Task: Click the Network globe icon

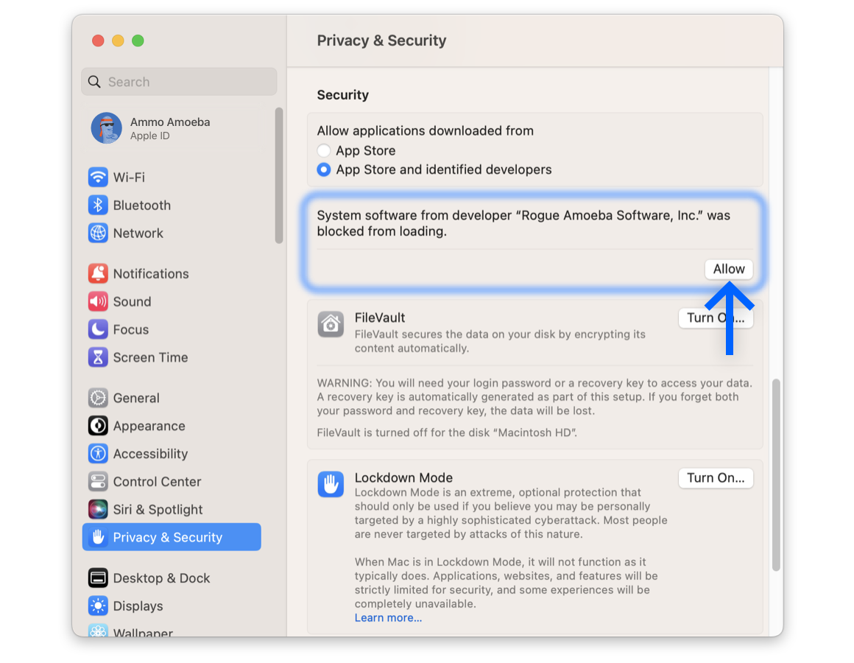Action: point(98,233)
